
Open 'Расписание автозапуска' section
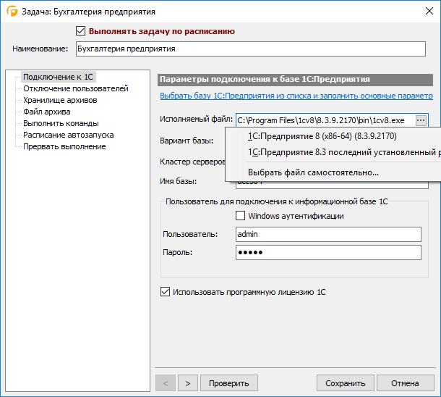69,135
